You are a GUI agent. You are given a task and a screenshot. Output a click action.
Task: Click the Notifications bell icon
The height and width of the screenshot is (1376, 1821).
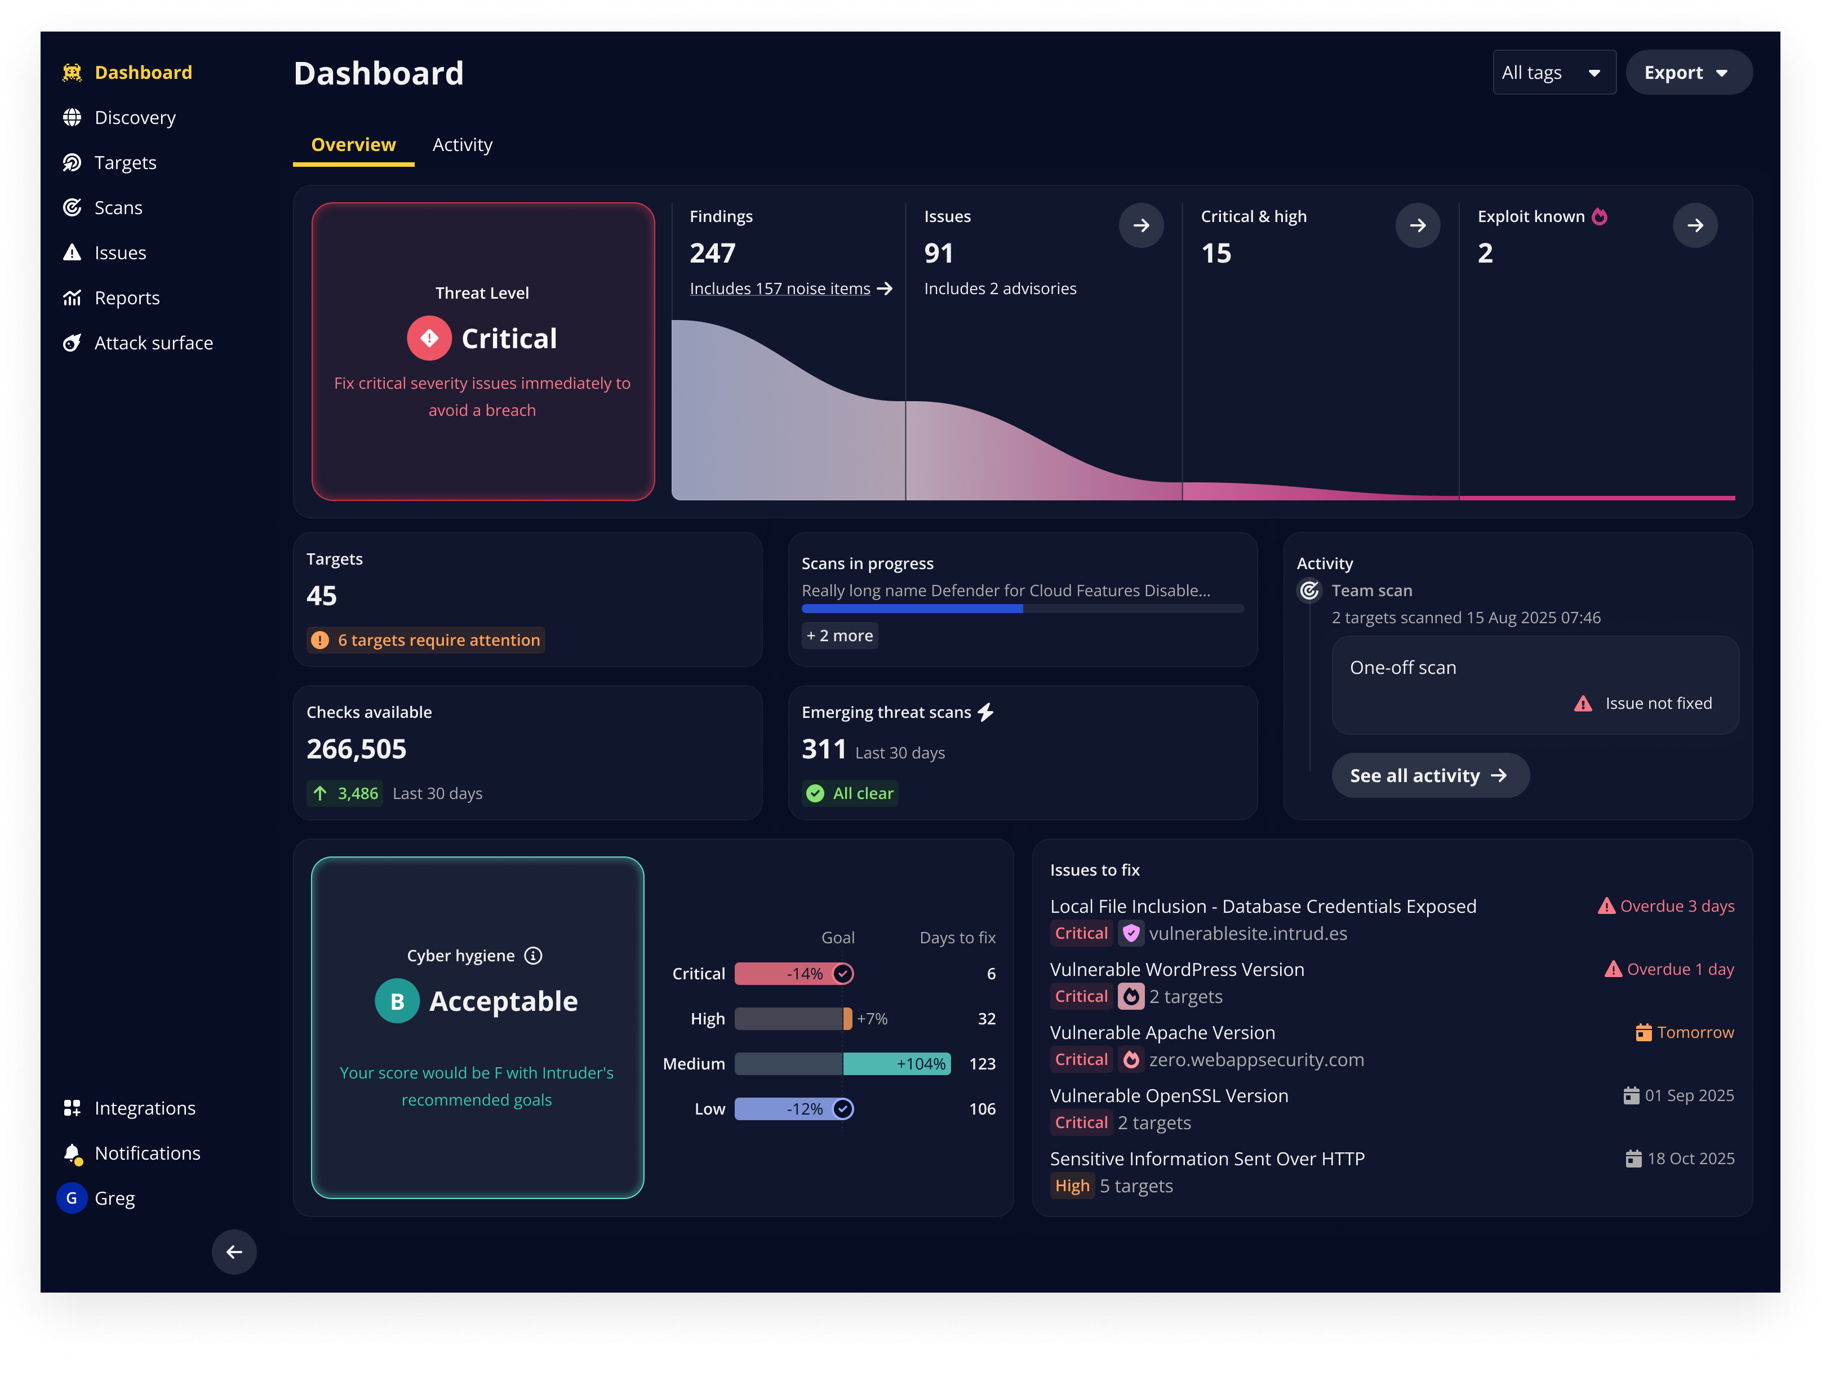(x=73, y=1153)
